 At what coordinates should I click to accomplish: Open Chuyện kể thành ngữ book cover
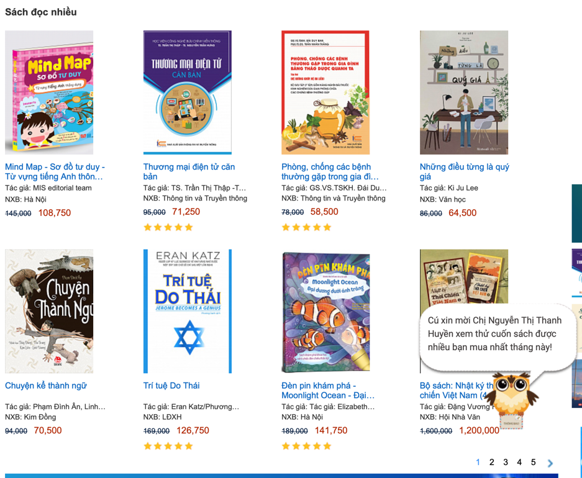click(49, 311)
